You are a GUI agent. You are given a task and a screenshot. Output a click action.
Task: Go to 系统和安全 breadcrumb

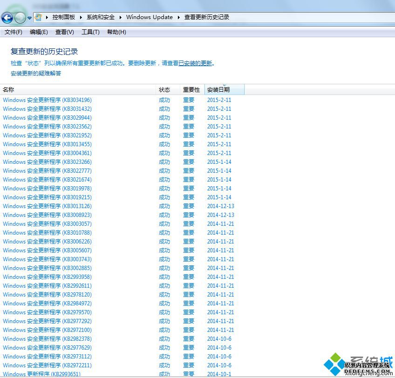coord(101,17)
